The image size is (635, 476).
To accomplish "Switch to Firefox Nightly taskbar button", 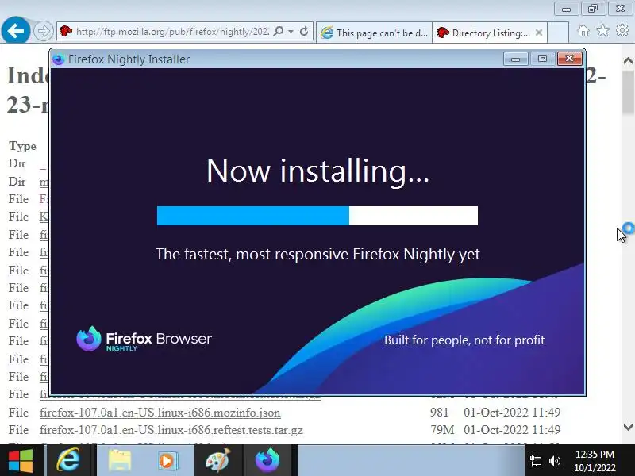I will tap(267, 460).
